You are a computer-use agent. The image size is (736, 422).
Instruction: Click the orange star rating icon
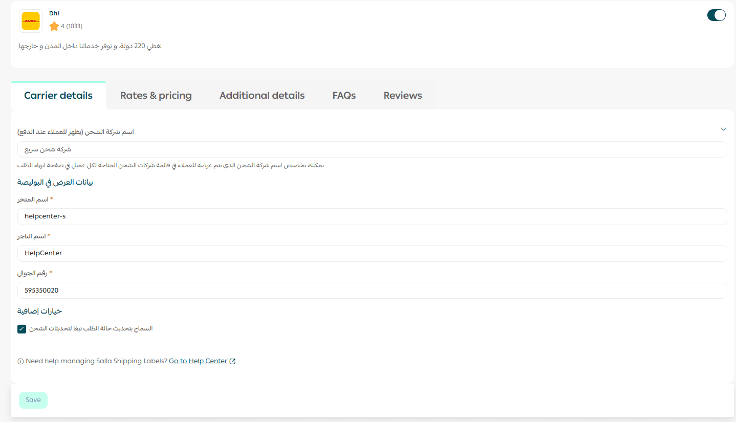click(x=54, y=26)
